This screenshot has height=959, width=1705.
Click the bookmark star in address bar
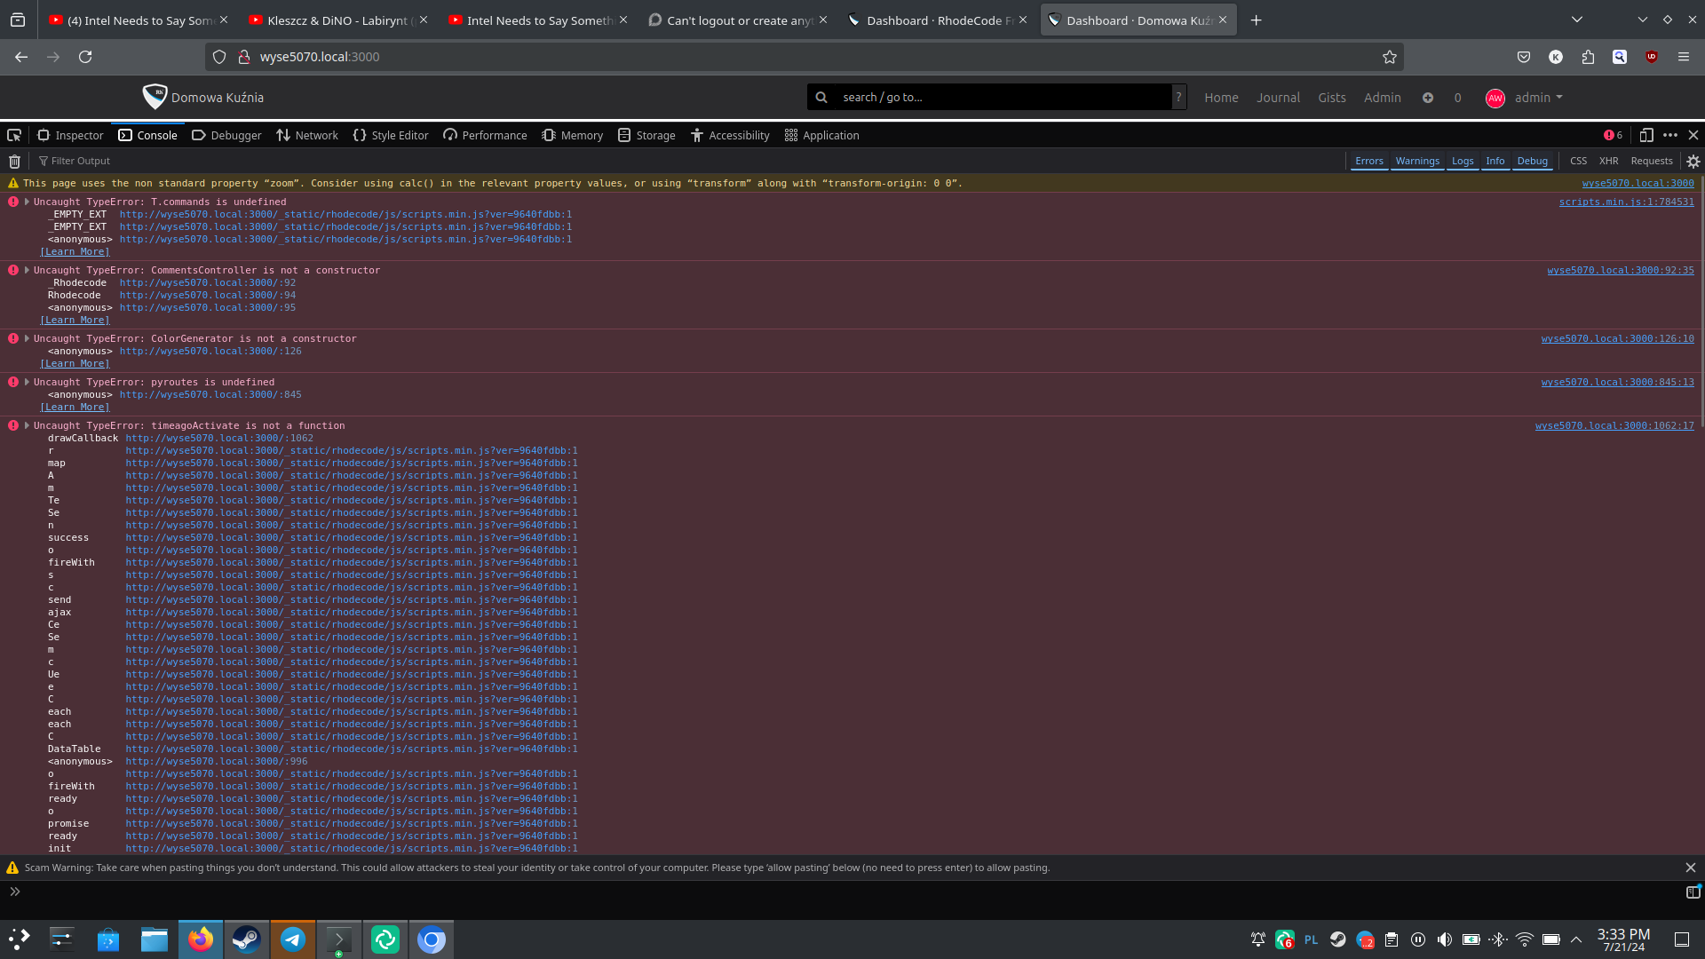pyautogui.click(x=1390, y=57)
